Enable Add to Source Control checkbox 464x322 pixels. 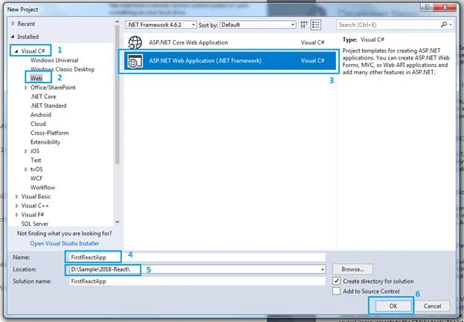coord(336,291)
